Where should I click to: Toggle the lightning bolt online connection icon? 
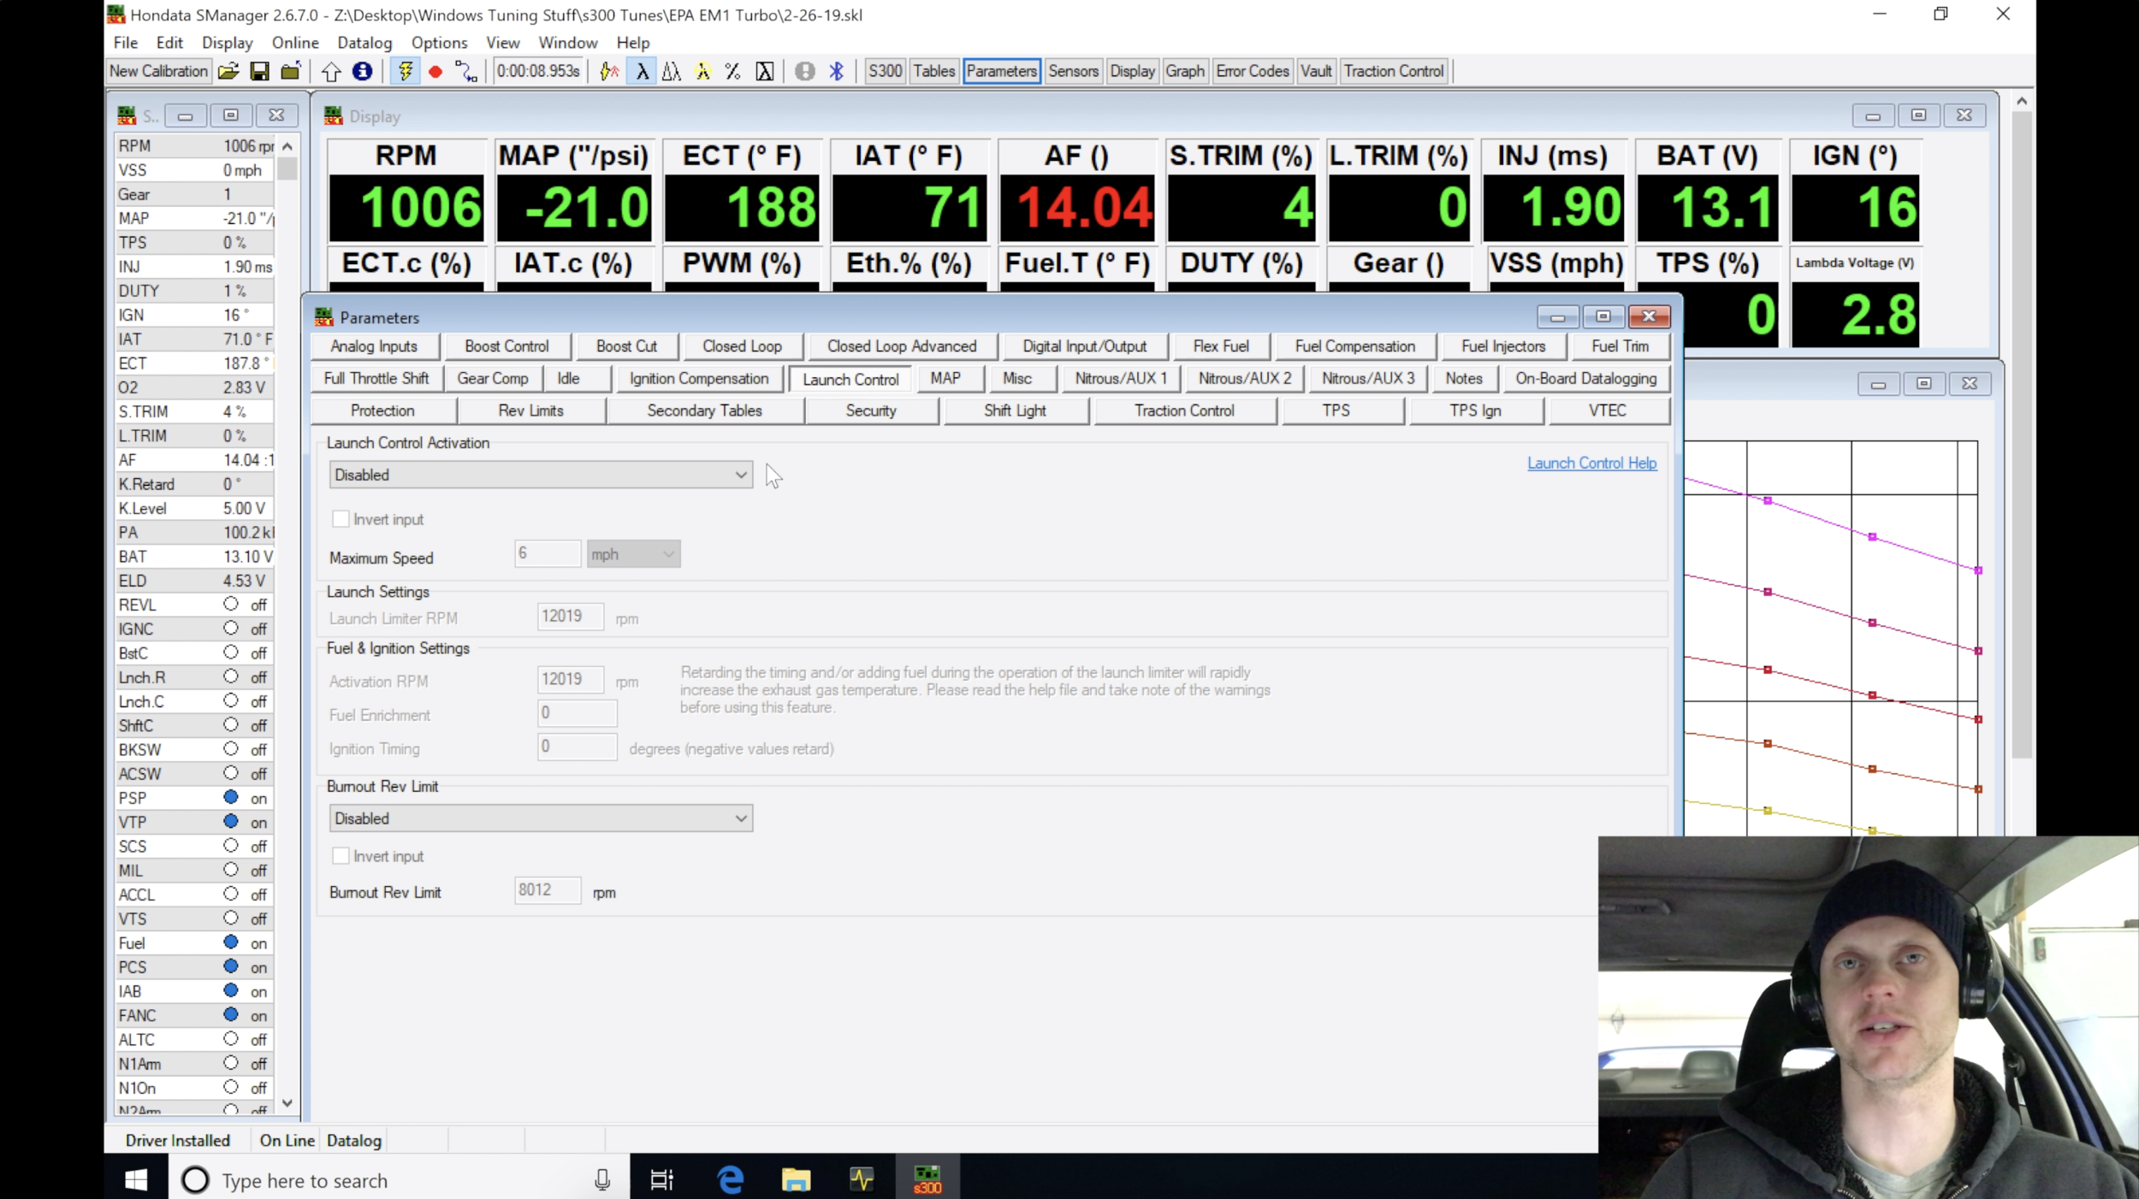click(405, 72)
